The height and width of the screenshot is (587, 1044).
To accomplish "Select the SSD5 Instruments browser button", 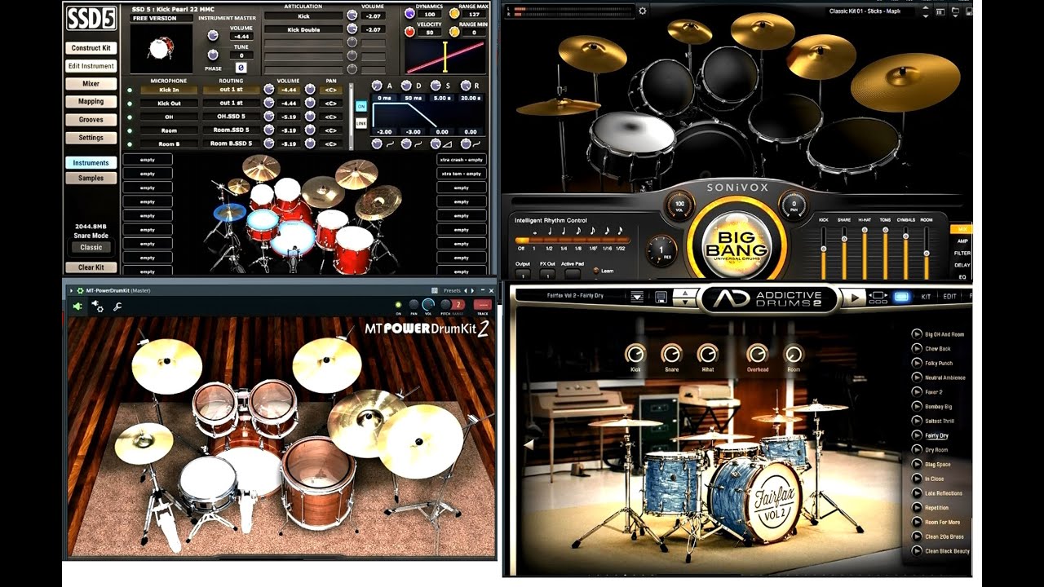I will (x=91, y=163).
